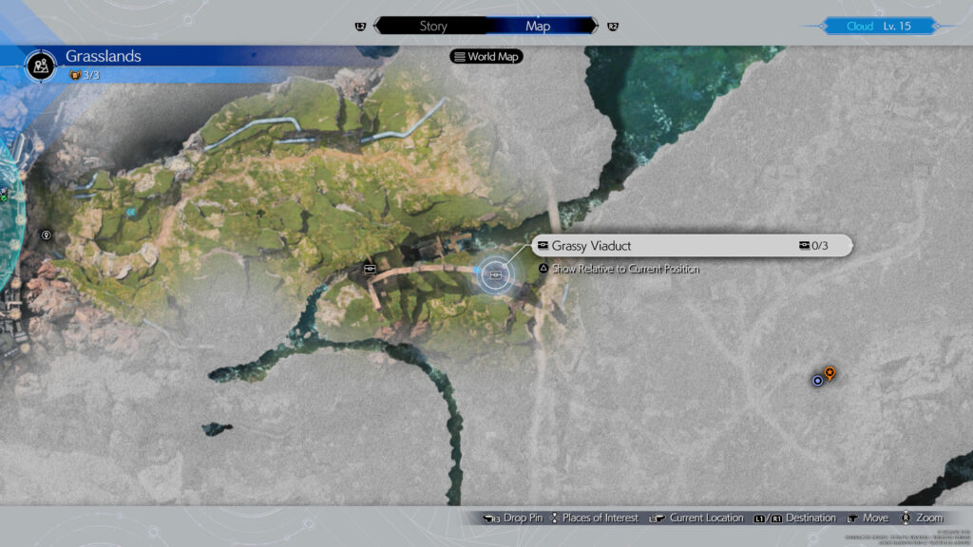973x547 pixels.
Task: Click the Zoom control prompt
Action: 922,518
